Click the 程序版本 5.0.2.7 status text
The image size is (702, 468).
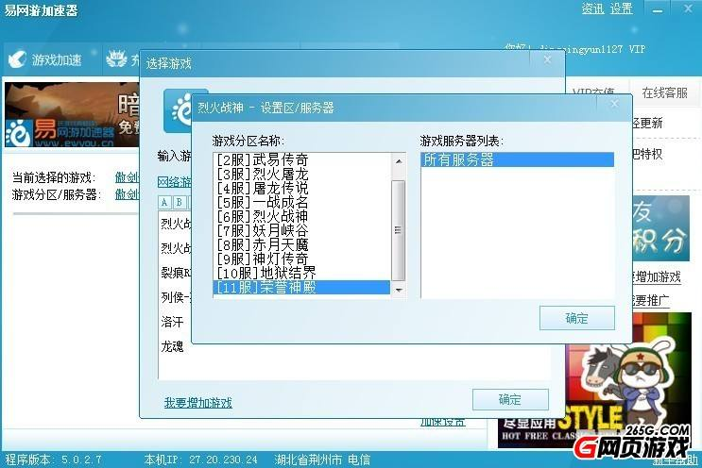53,460
